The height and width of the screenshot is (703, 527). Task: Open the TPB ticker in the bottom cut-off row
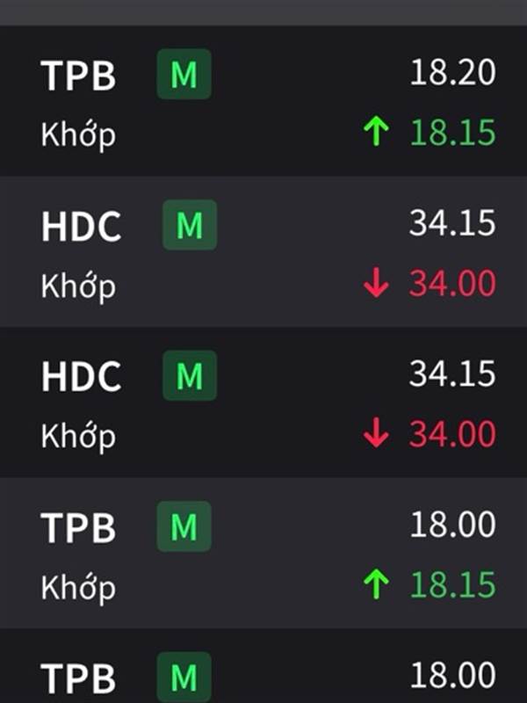pyautogui.click(x=78, y=678)
